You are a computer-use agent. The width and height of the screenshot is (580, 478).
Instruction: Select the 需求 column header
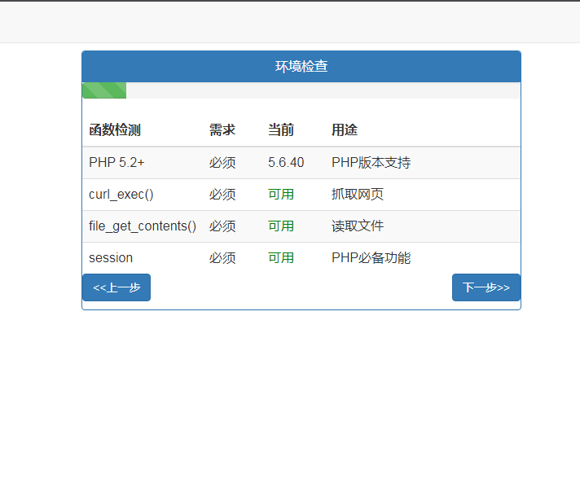point(222,130)
